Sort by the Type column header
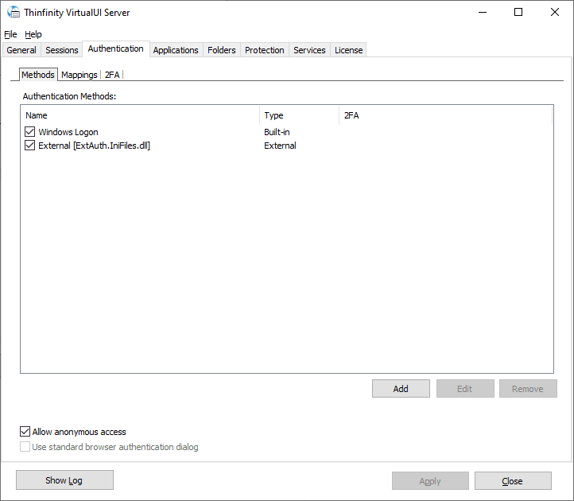 pyautogui.click(x=300, y=115)
